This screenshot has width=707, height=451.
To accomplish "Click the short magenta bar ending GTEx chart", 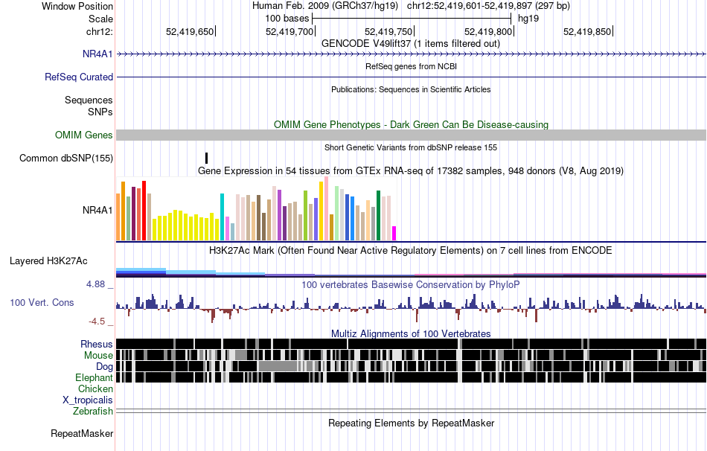I will tap(394, 233).
